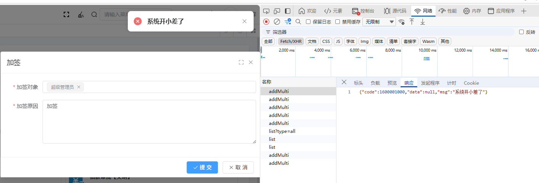Enable the 禁用缓存 checkbox

338,22
